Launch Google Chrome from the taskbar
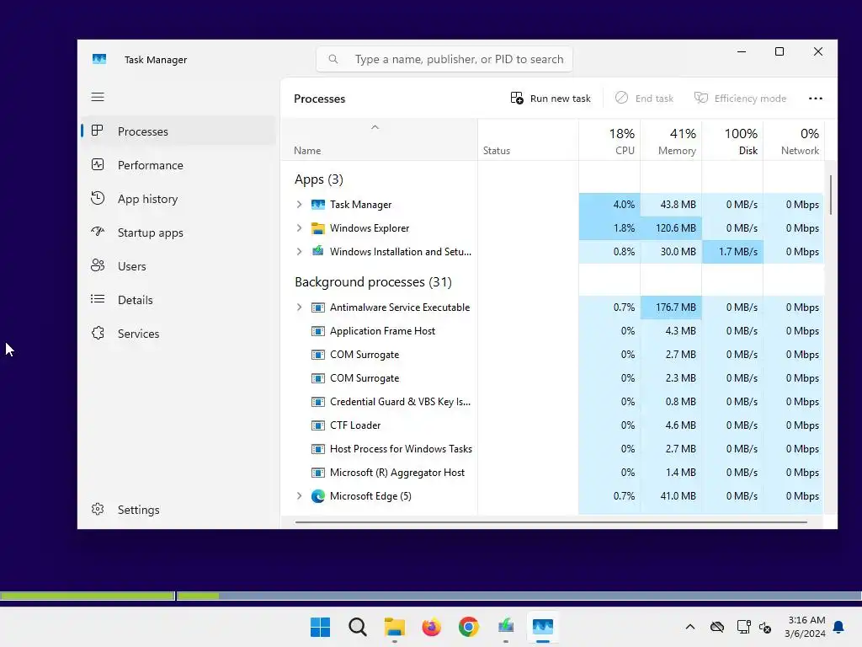Screen dimensions: 862x647 coord(468,627)
